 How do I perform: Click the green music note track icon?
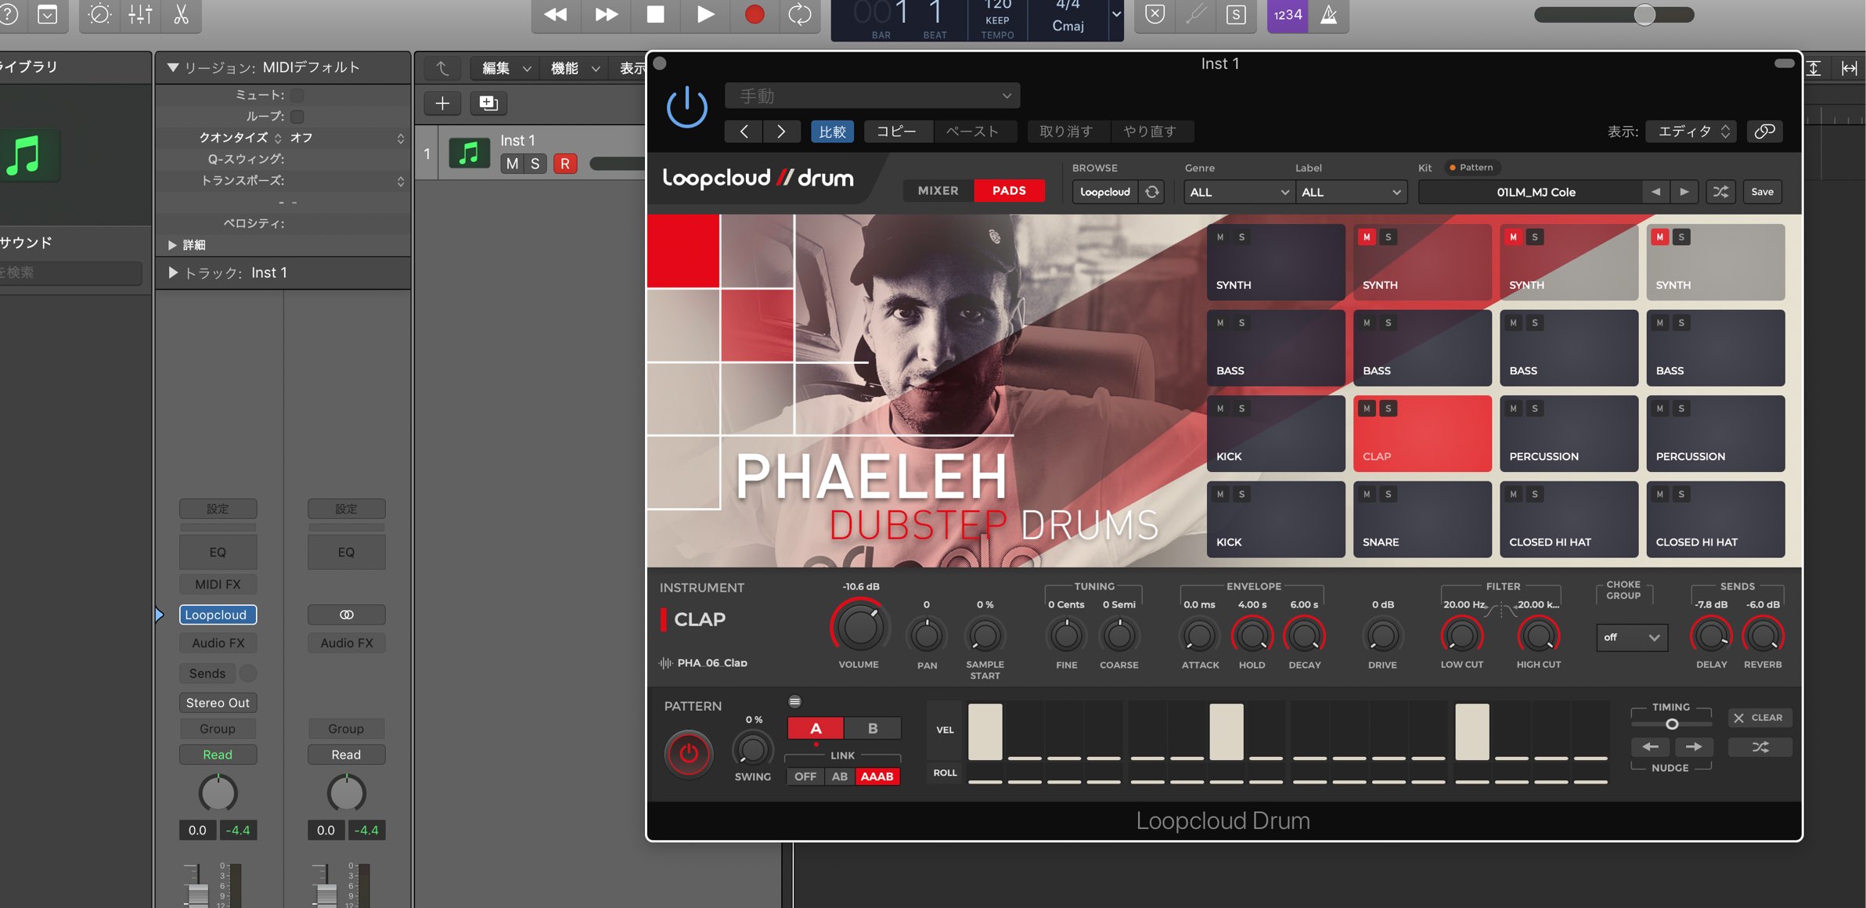(x=469, y=152)
